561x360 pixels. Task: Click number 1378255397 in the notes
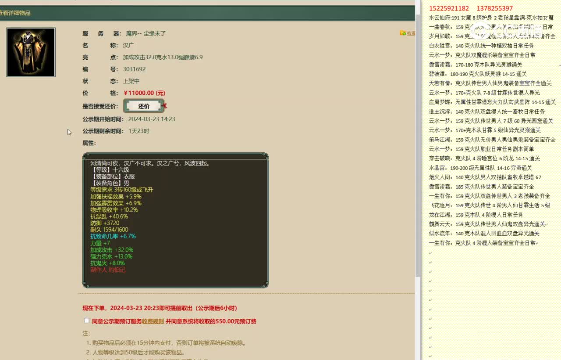494,8
